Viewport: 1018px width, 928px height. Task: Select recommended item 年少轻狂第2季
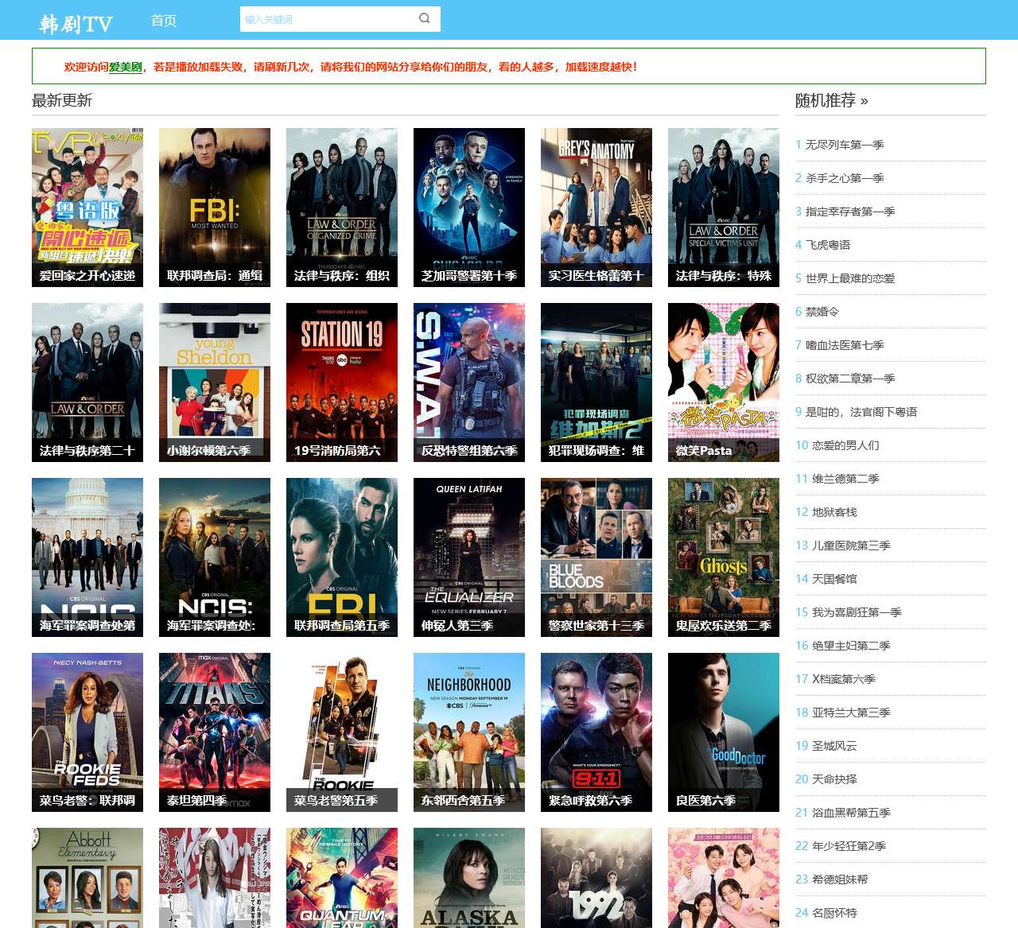849,846
